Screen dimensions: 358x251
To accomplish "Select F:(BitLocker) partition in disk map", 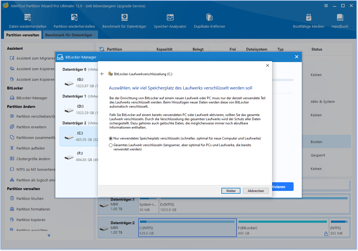I will [x=283, y=228].
